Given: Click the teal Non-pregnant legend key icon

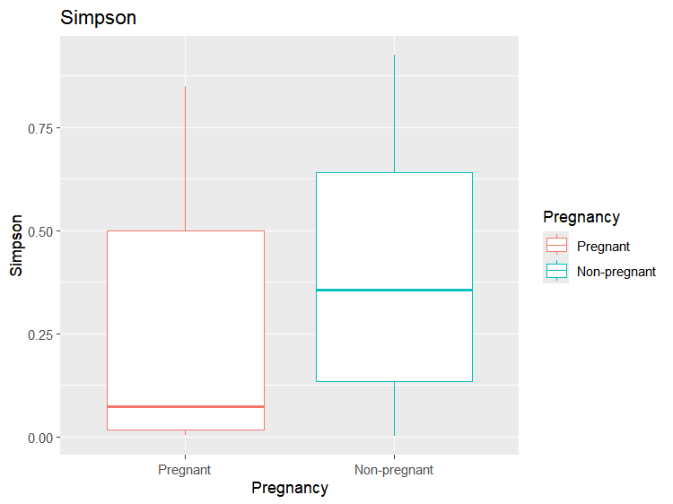Looking at the screenshot, I should pyautogui.click(x=557, y=271).
